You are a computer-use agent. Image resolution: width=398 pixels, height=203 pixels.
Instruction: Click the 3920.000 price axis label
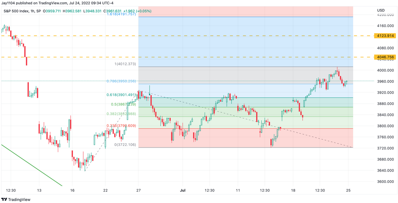(385, 93)
